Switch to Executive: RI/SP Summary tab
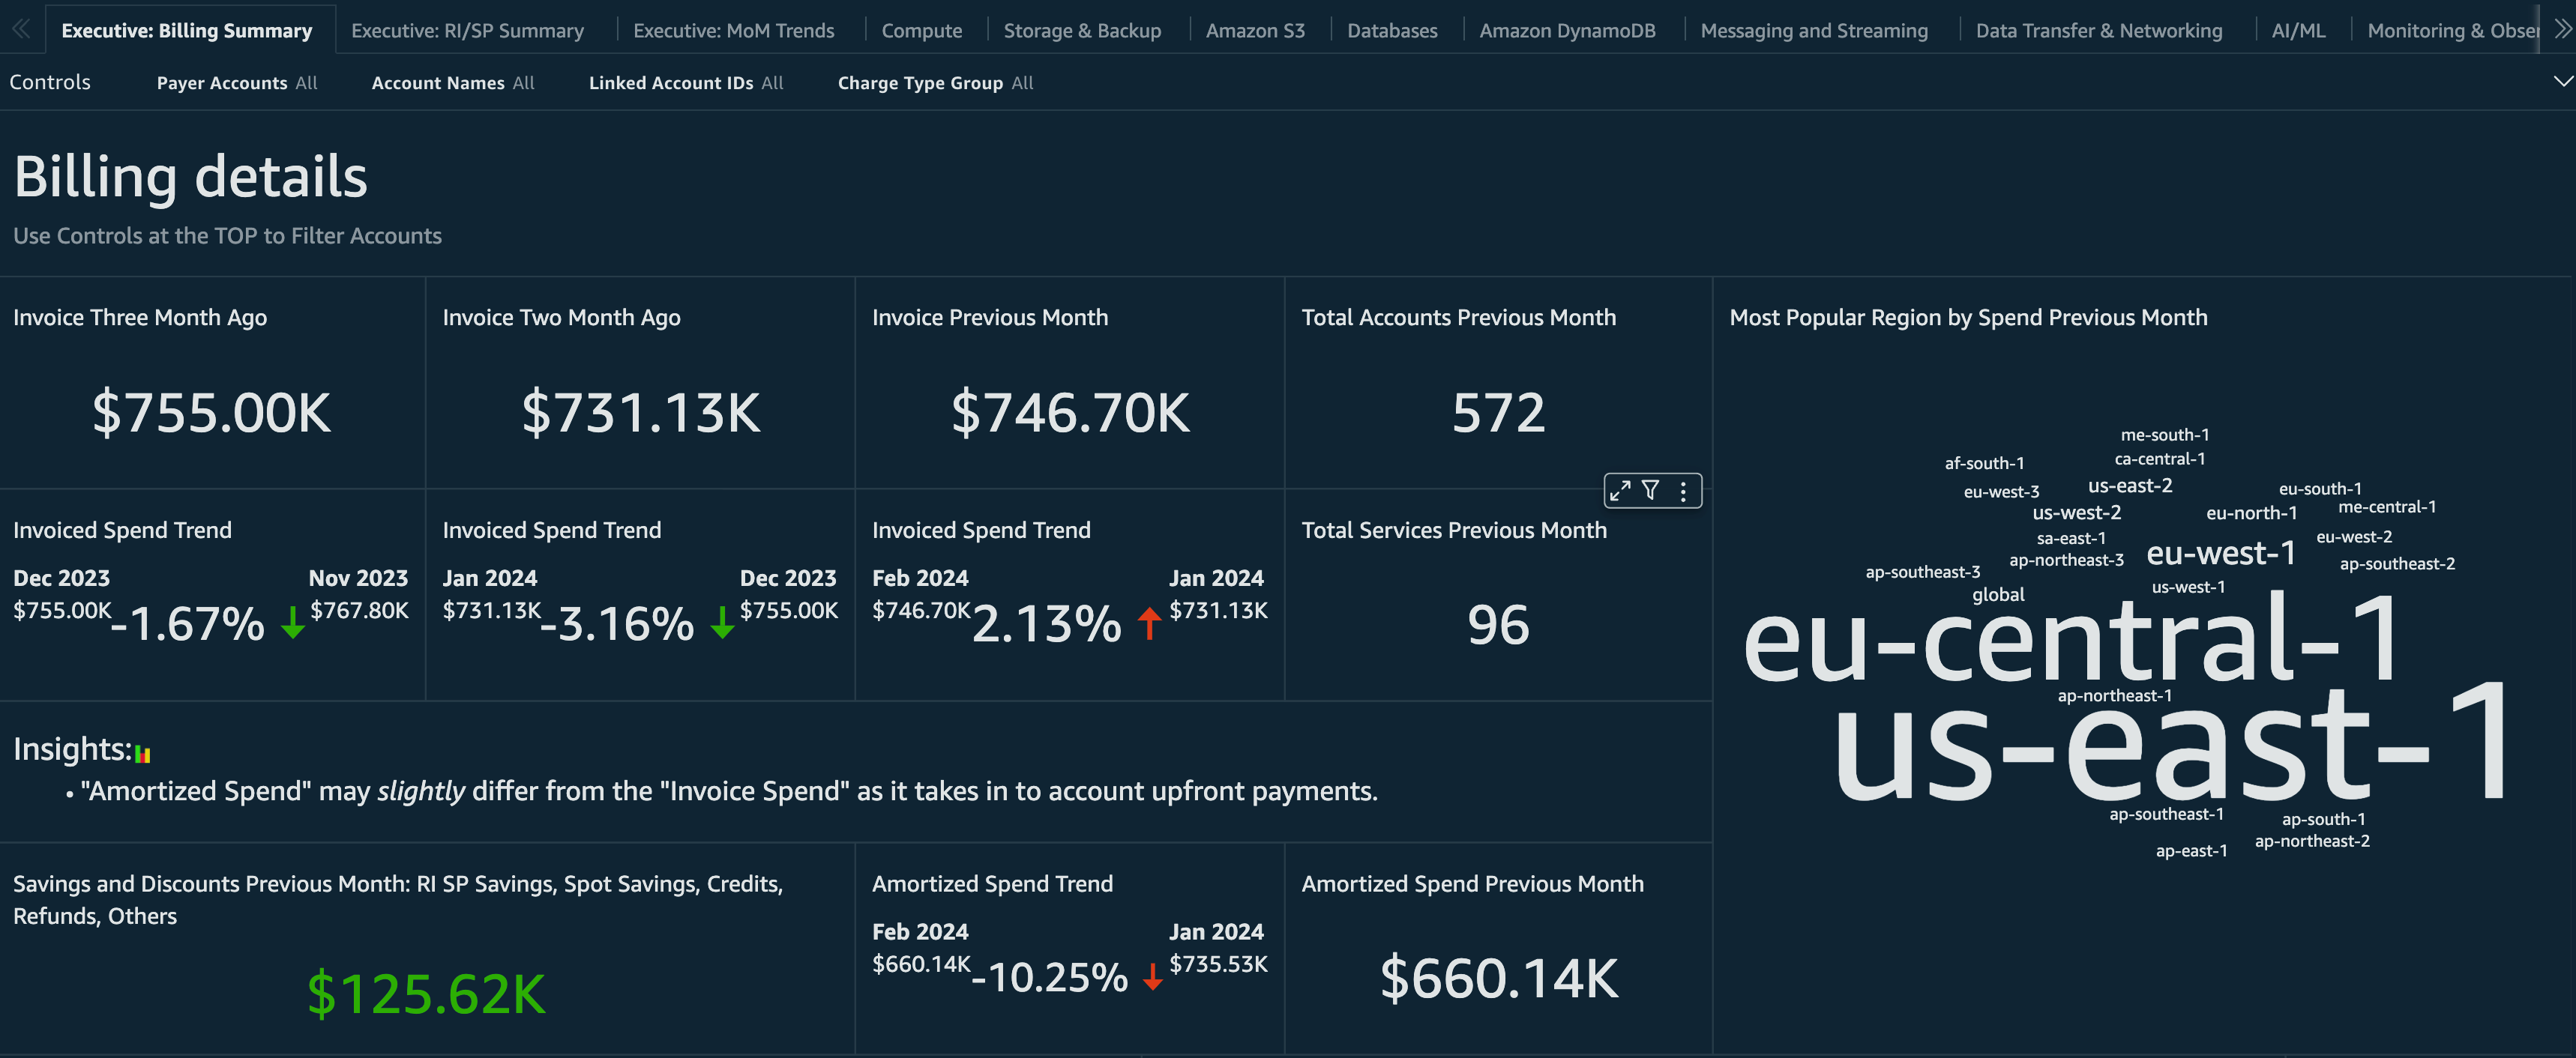The image size is (2576, 1058). pyautogui.click(x=467, y=31)
